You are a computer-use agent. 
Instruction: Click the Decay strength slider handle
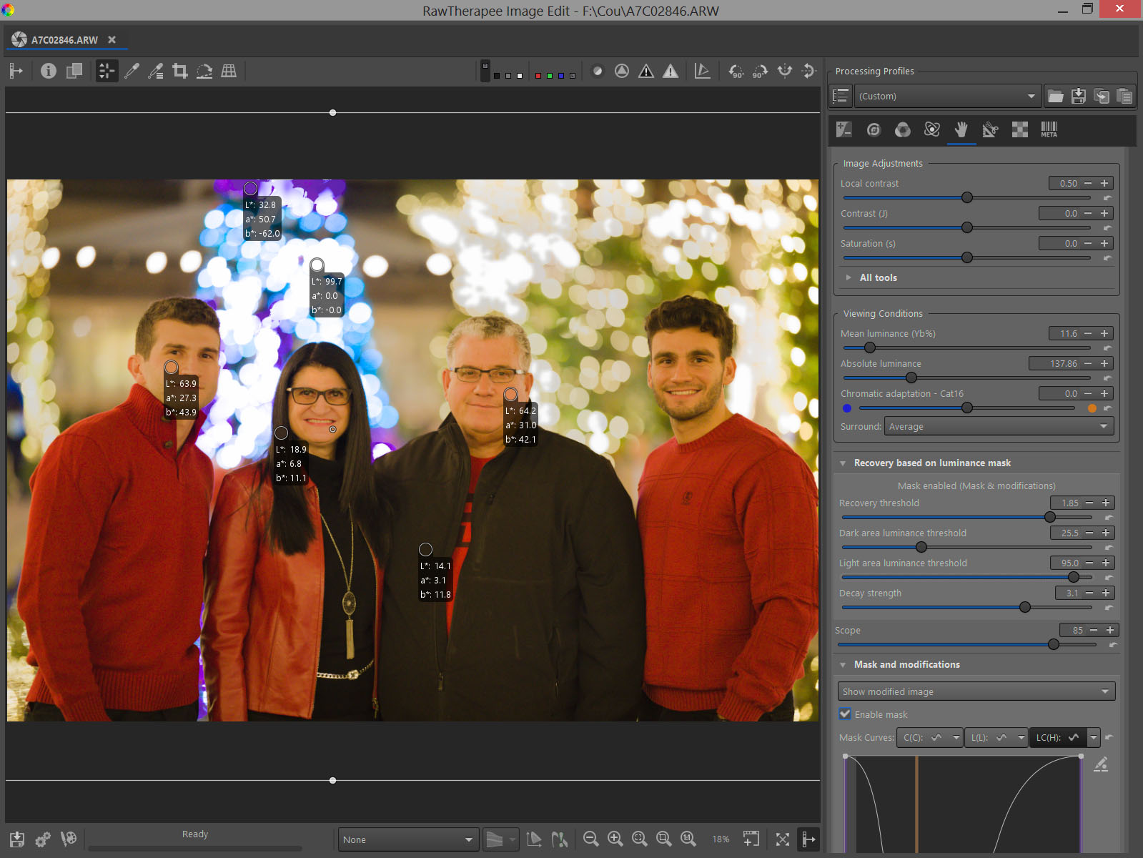pyautogui.click(x=1025, y=607)
